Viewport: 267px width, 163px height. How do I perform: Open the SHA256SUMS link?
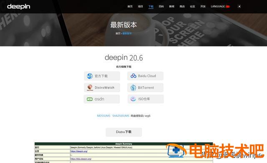pyautogui.click(x=121, y=116)
